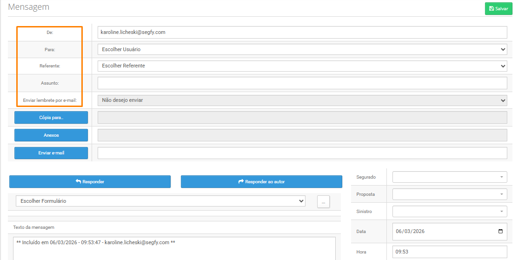Click the Hora time field
Viewport: 518px width, 260px height.
click(x=449, y=252)
